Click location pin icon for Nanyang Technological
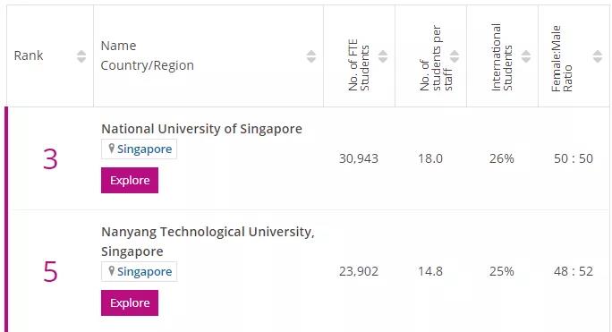Image resolution: width=612 pixels, height=332 pixels. pyautogui.click(x=111, y=270)
